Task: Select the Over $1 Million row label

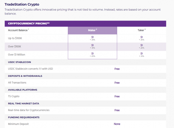Action: click(x=16, y=55)
